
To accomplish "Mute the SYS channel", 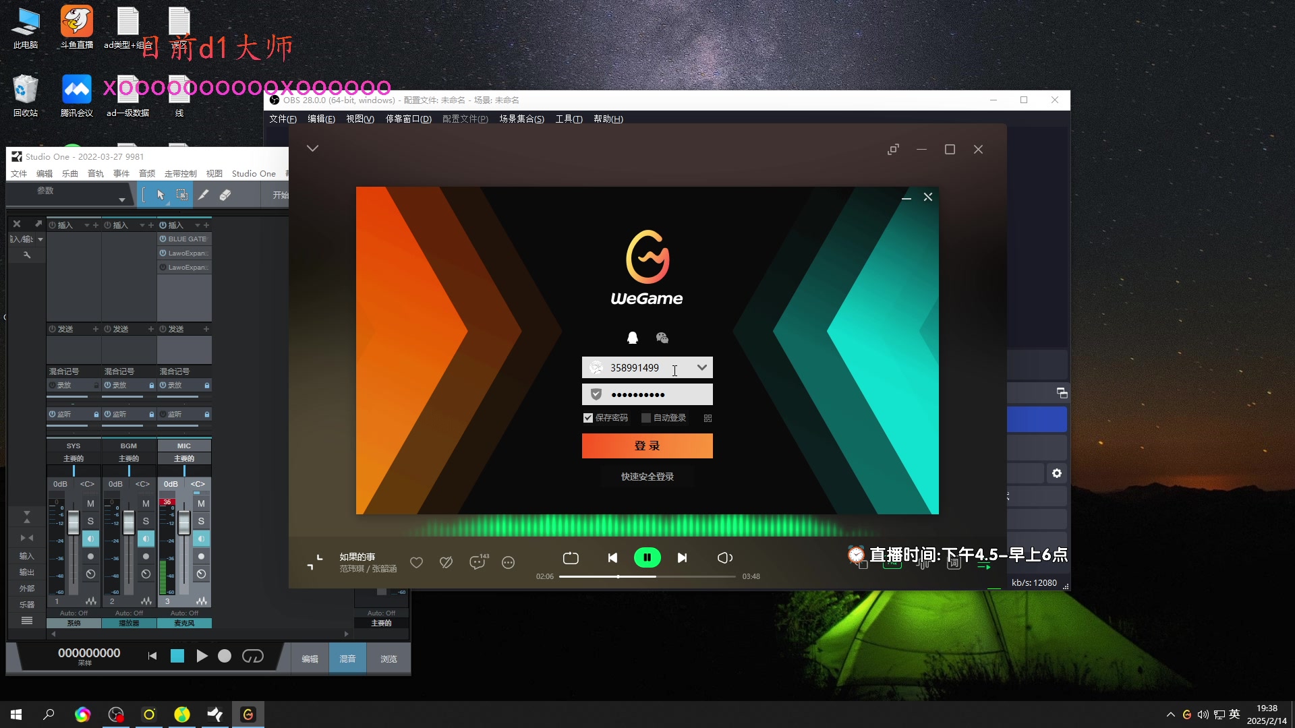I will click(90, 504).
